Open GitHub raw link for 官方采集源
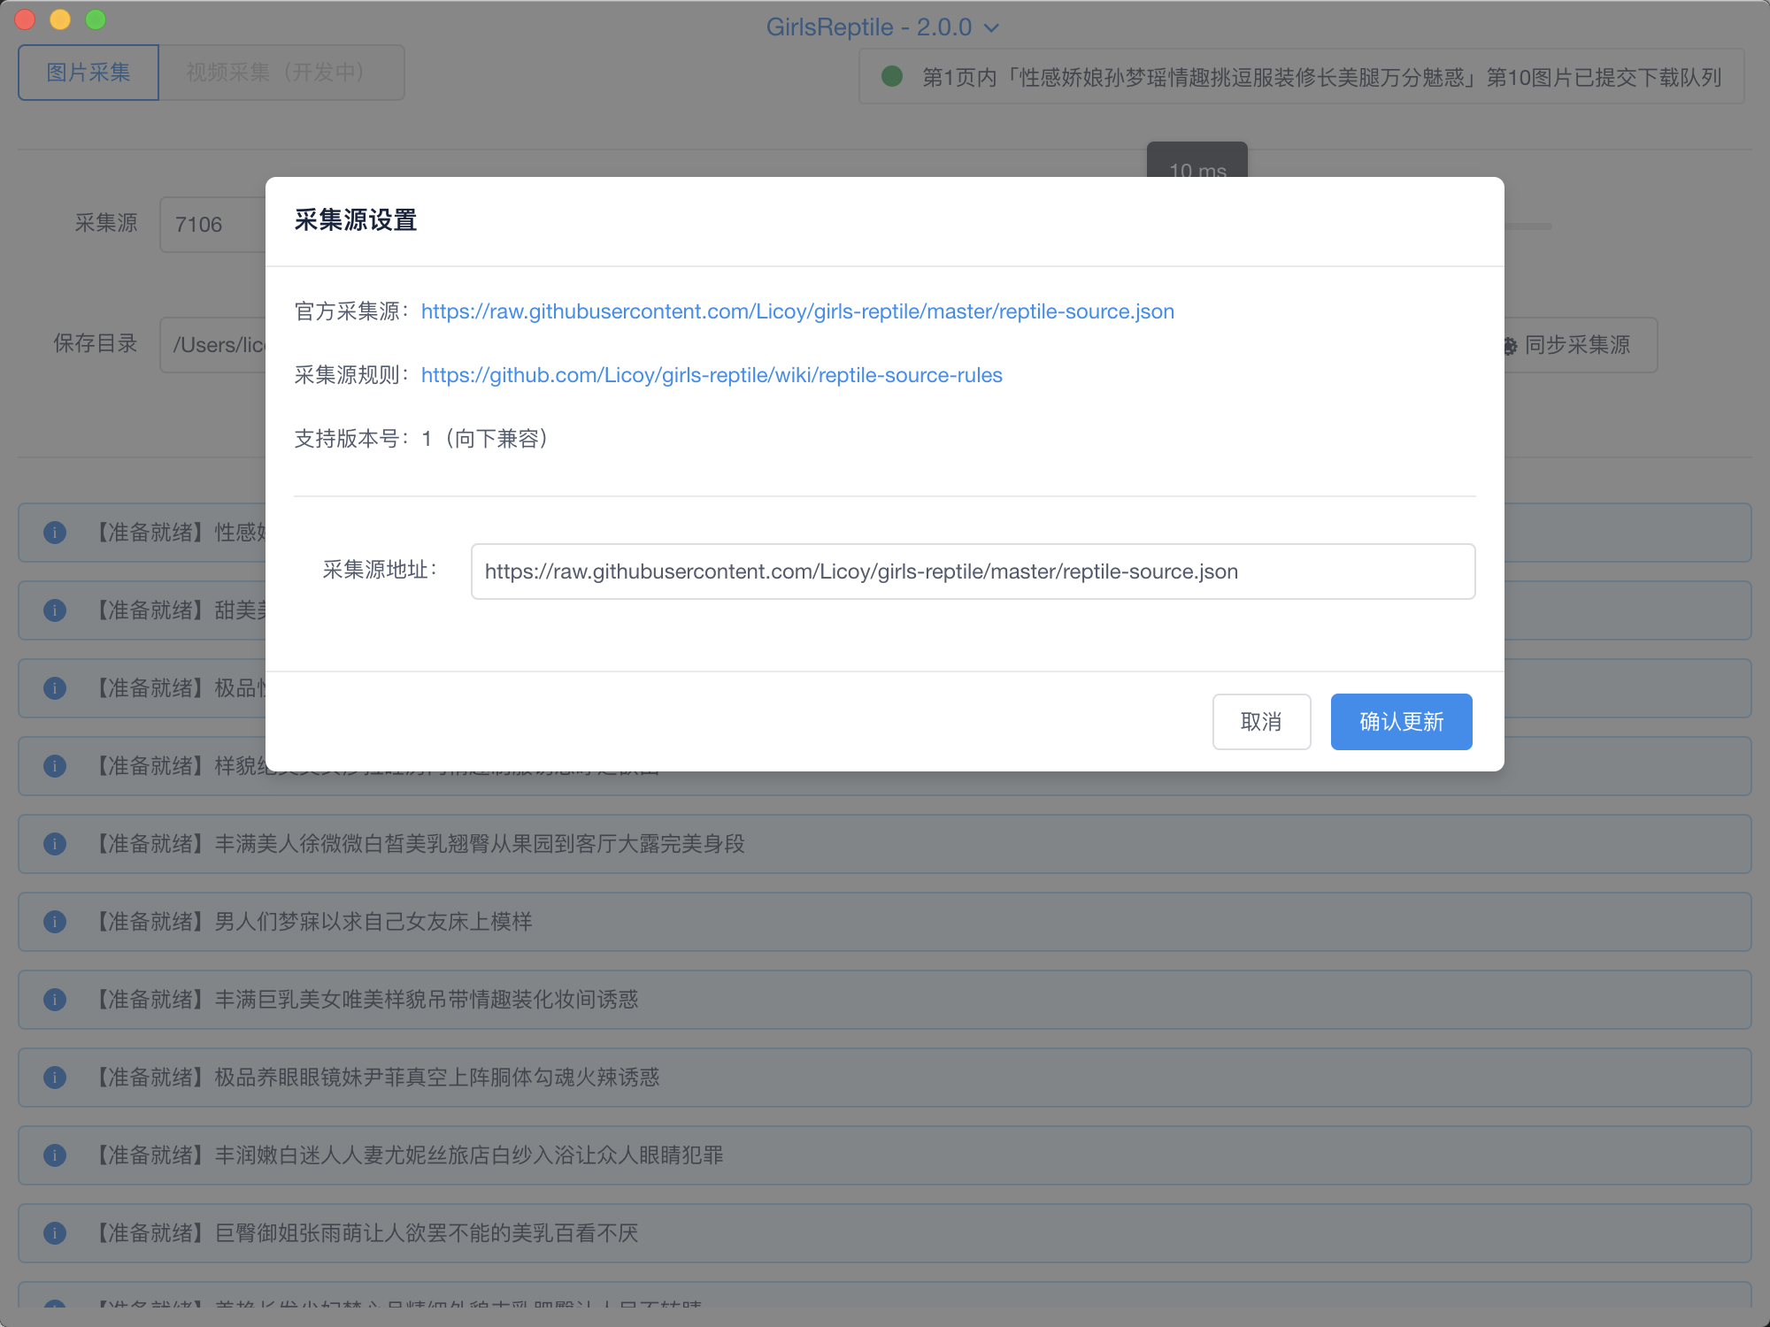The image size is (1770, 1327). pyautogui.click(x=797, y=311)
